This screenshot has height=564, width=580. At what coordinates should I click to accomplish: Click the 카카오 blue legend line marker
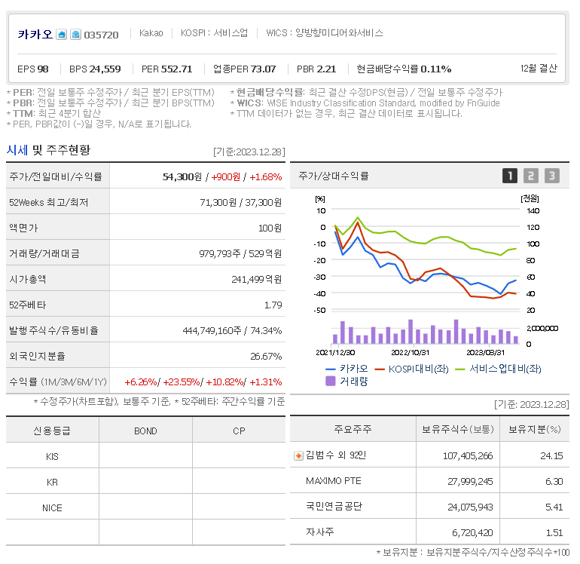pyautogui.click(x=330, y=369)
